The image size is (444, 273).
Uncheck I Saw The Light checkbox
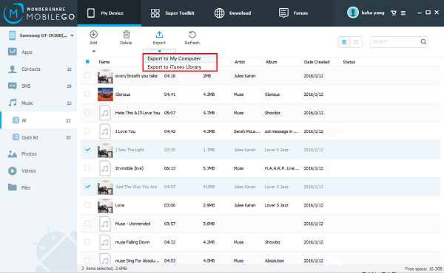coord(87,149)
